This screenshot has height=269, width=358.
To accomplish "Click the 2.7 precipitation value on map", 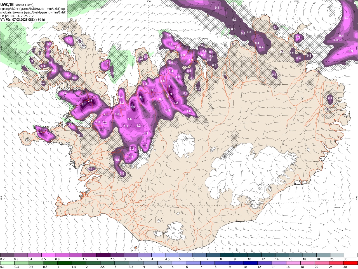I will 90,101.
